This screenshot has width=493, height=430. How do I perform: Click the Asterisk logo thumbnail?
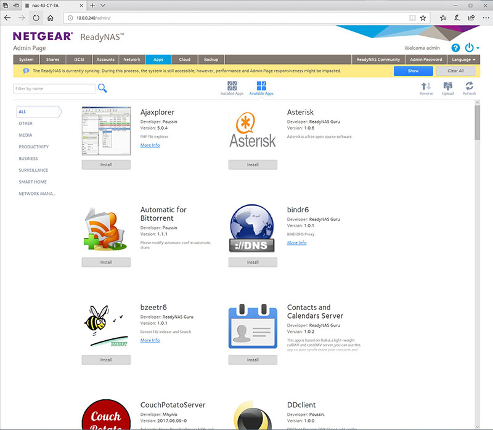coord(253,131)
